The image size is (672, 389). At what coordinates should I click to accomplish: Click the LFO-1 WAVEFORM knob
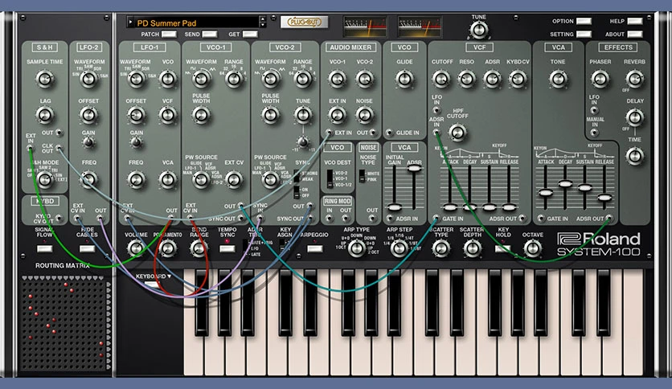tap(137, 80)
